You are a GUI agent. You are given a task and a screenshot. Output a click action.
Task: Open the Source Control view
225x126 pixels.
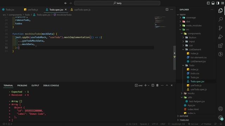point(220,28)
